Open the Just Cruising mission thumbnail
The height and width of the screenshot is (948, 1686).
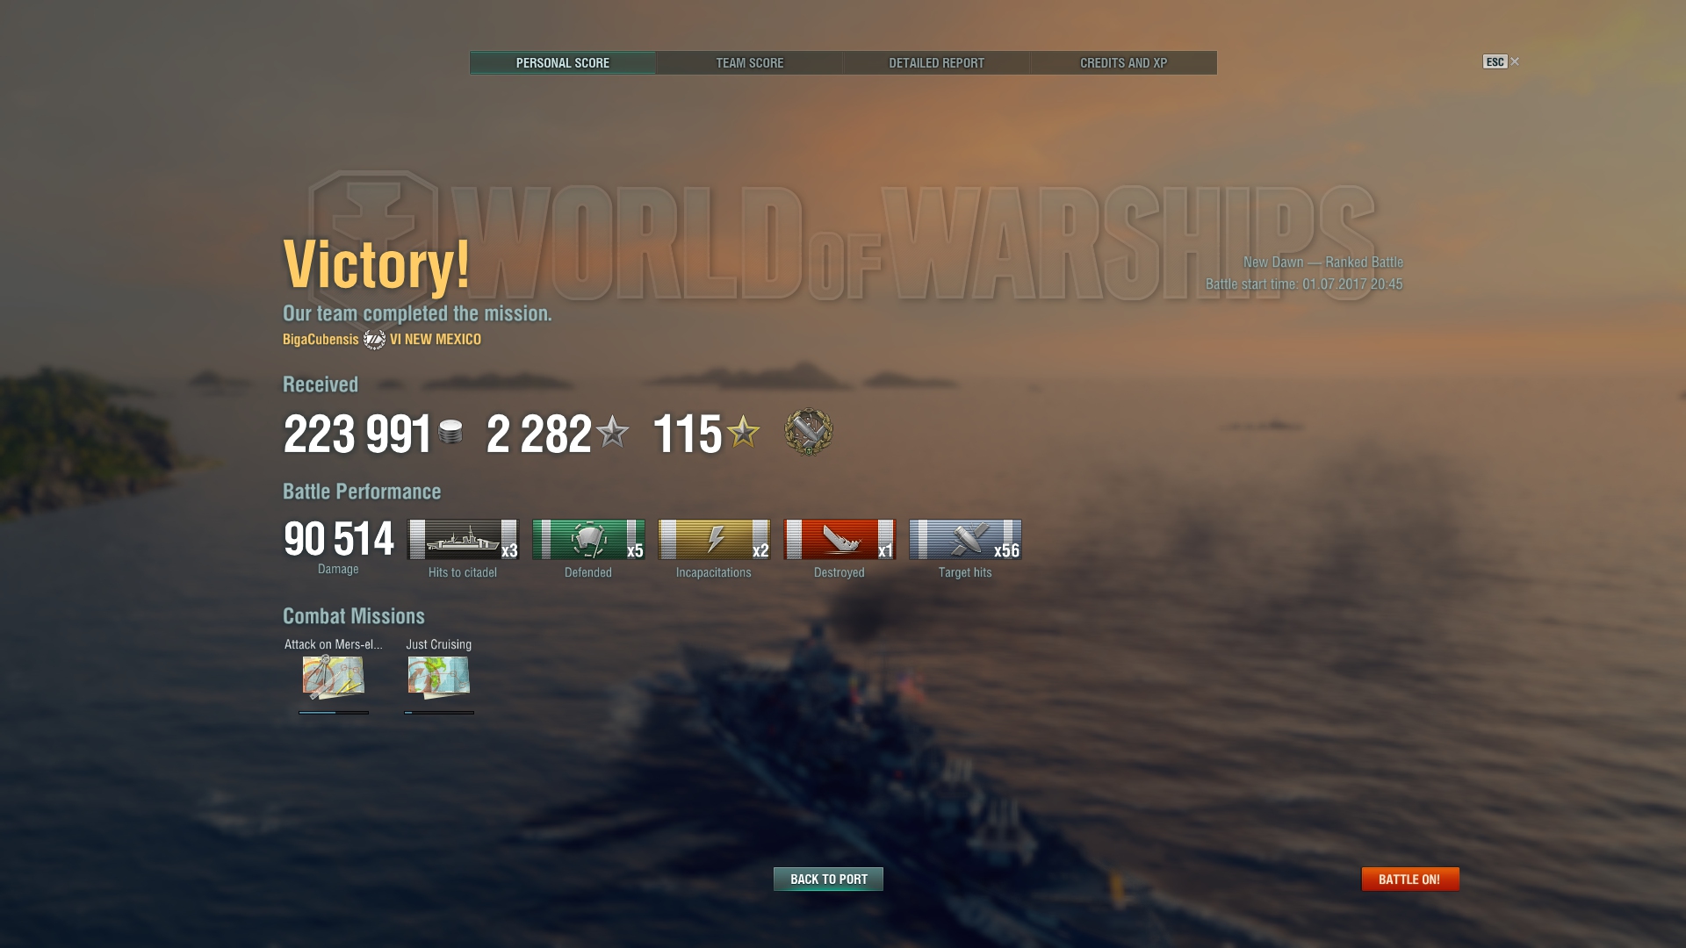pos(439,677)
